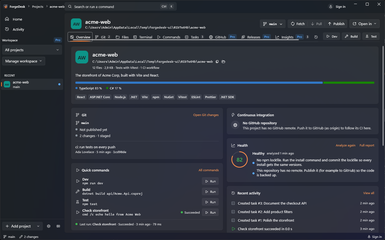
Task: Expand the Manage workspace menu
Action: (x=24, y=61)
